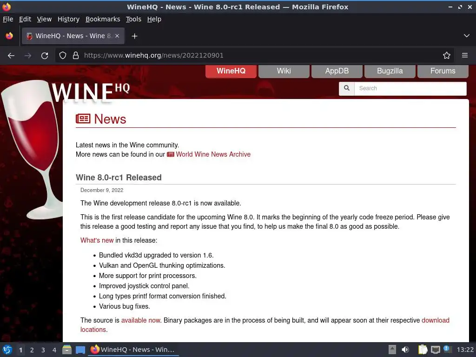View site security padlock info
This screenshot has width=476, height=357.
[76, 56]
